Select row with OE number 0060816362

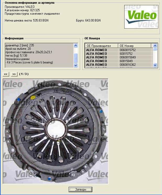118,64
